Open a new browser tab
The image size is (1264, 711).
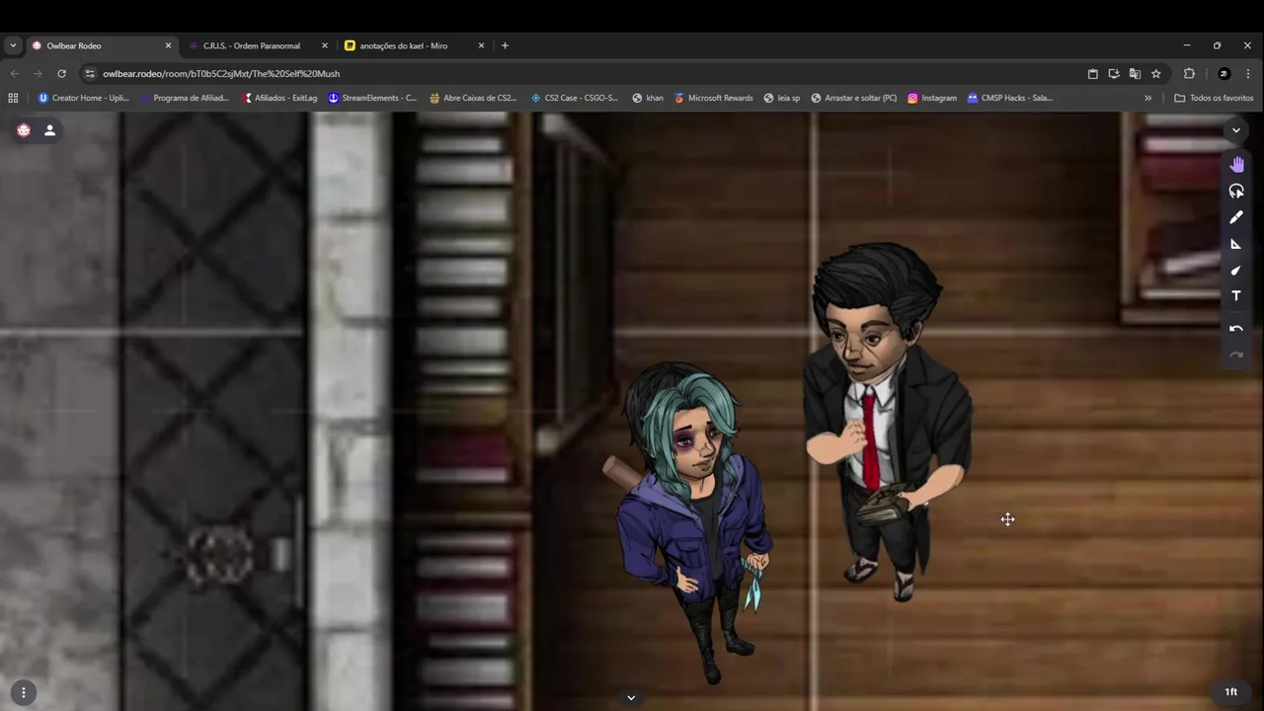[505, 45]
